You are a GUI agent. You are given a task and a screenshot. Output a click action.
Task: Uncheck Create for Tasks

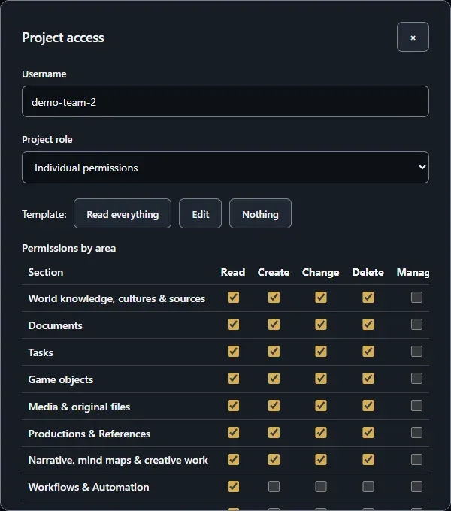coord(274,352)
